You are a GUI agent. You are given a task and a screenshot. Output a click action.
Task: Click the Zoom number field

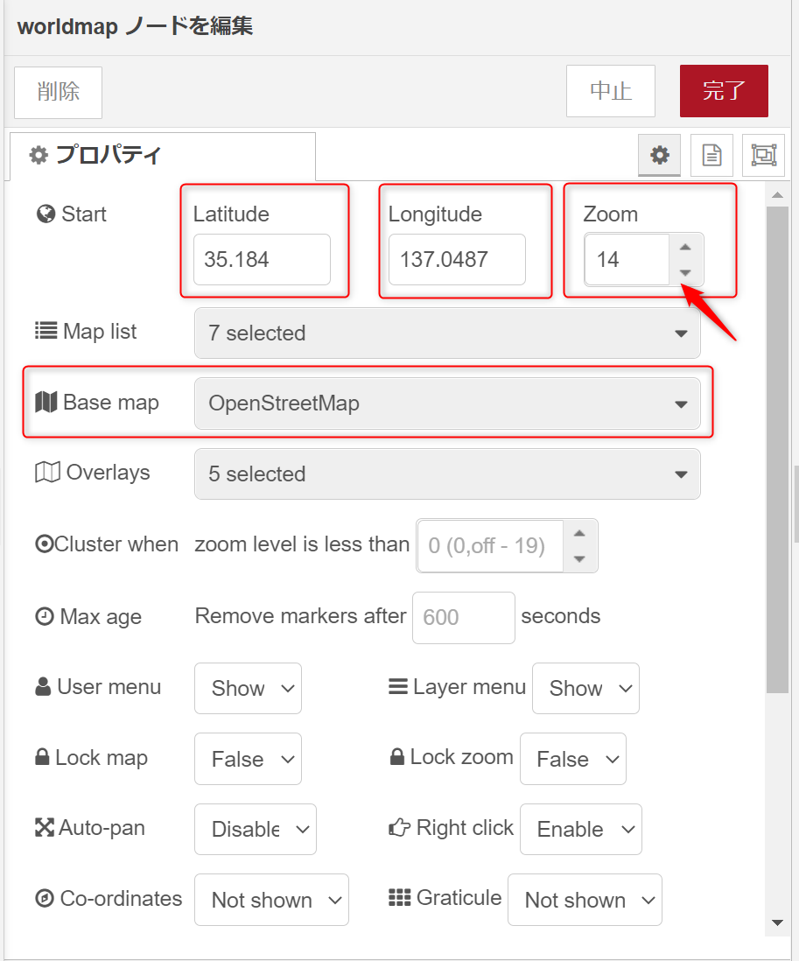(x=627, y=259)
